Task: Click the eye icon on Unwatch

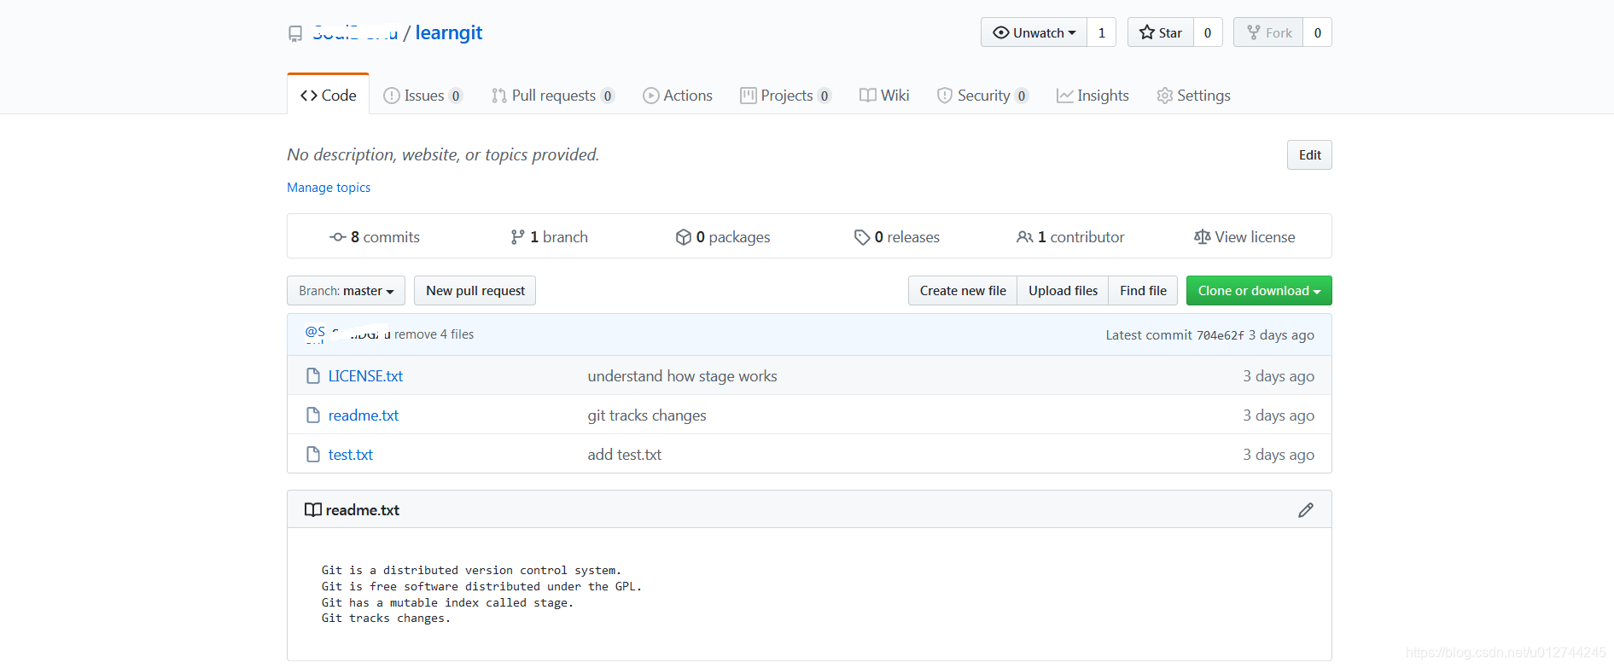Action: [1001, 32]
